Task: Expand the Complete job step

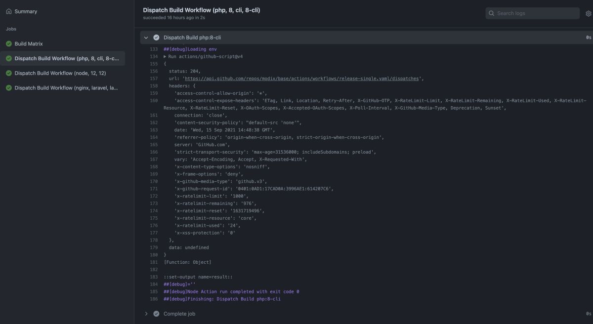Action: click(x=146, y=314)
